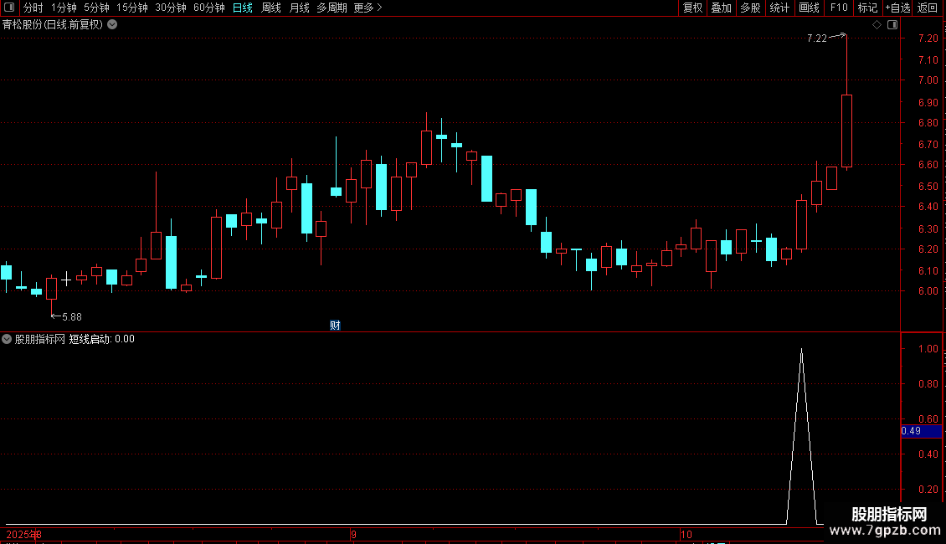
Task: Click the 标记 mark button
Action: click(x=867, y=8)
